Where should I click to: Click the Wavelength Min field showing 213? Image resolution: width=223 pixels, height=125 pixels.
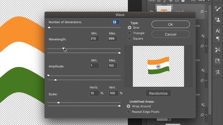pyautogui.click(x=94, y=39)
